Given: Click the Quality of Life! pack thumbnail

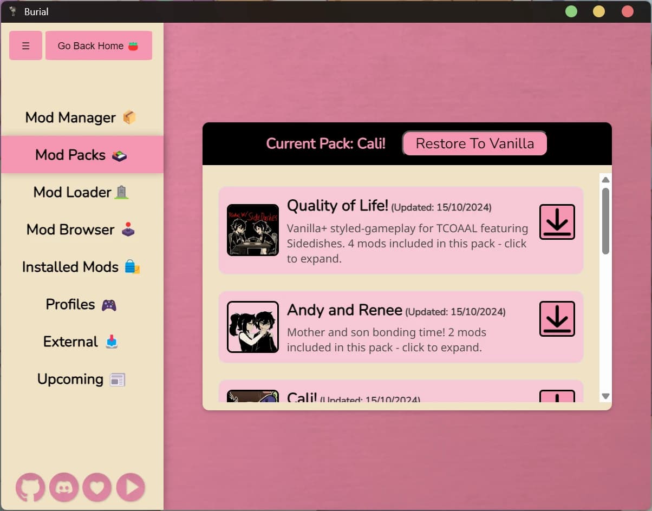Looking at the screenshot, I should point(253,230).
